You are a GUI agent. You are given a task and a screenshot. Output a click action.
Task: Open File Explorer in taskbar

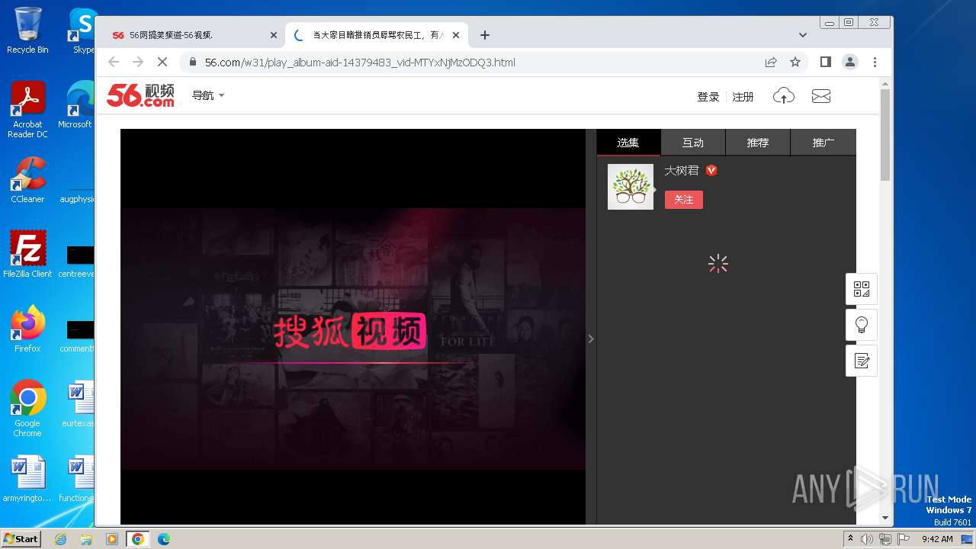point(86,539)
